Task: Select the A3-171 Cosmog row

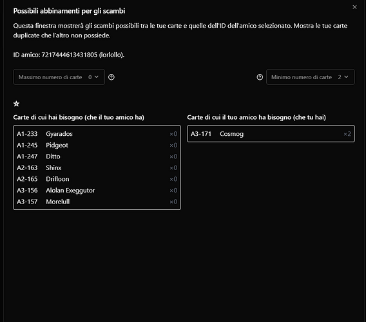Action: tap(271, 134)
